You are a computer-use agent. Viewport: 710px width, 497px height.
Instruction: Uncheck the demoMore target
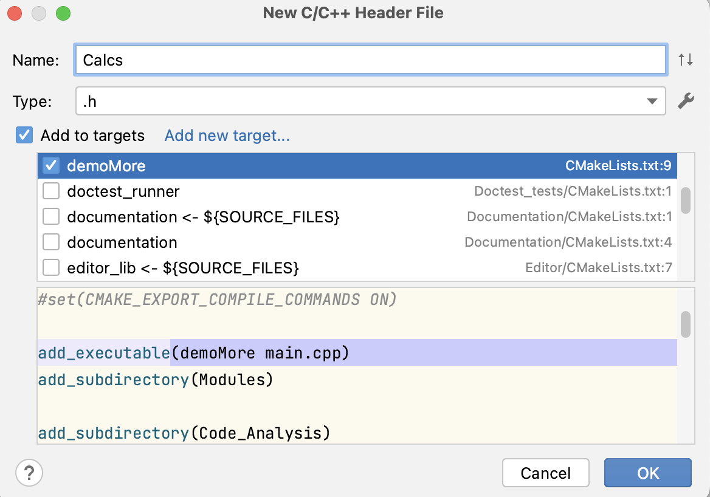tap(51, 165)
